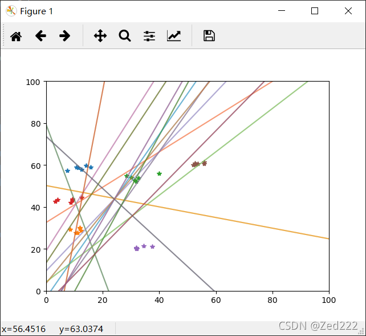
Task: Save the figure with the floppy disk icon
Action: 209,36
